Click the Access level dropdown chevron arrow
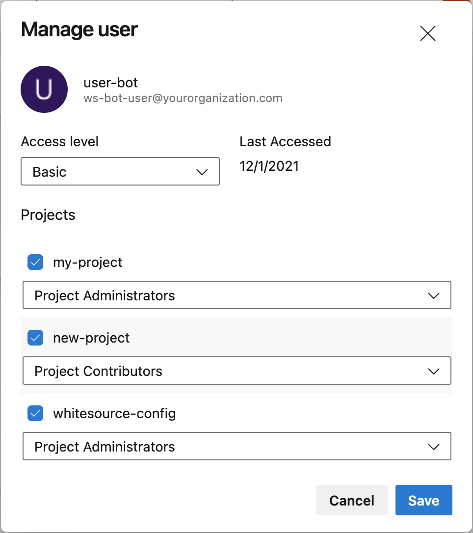Viewport: 473px width, 533px height. pos(202,172)
